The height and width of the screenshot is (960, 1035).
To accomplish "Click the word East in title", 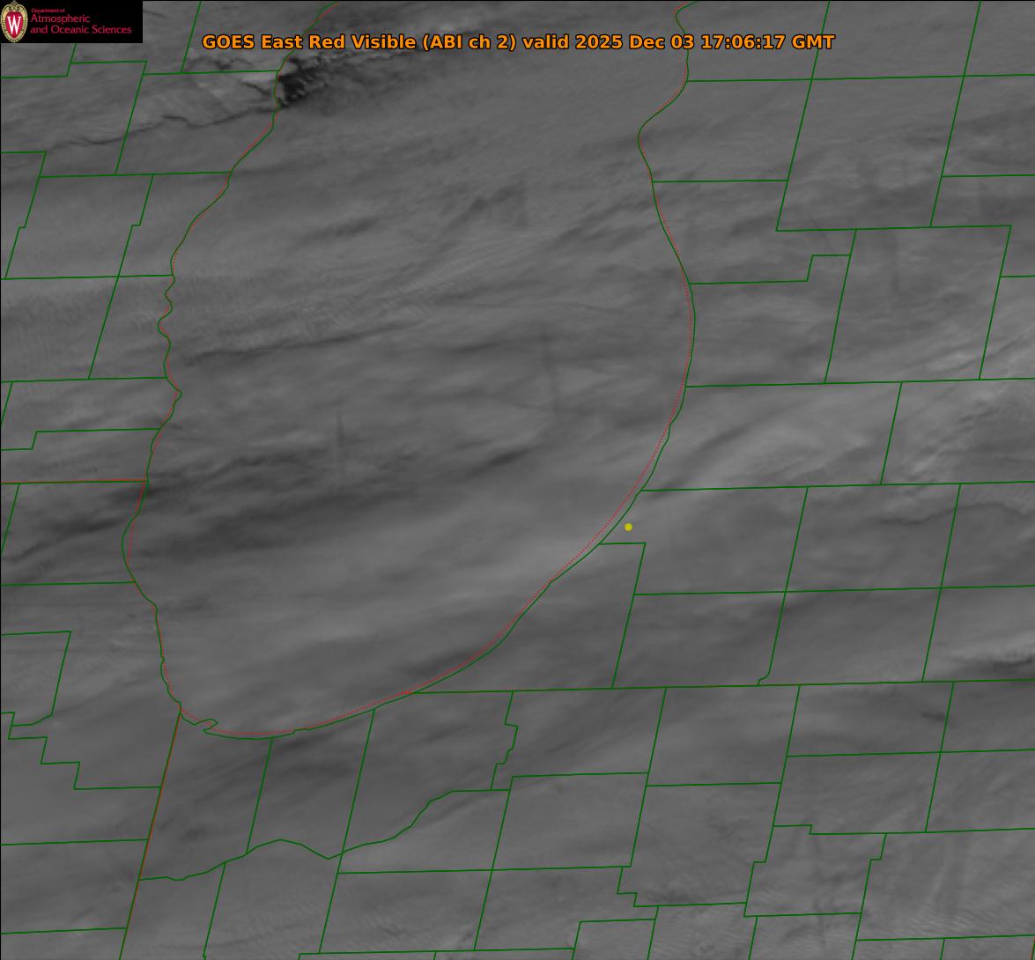I will click(x=281, y=42).
